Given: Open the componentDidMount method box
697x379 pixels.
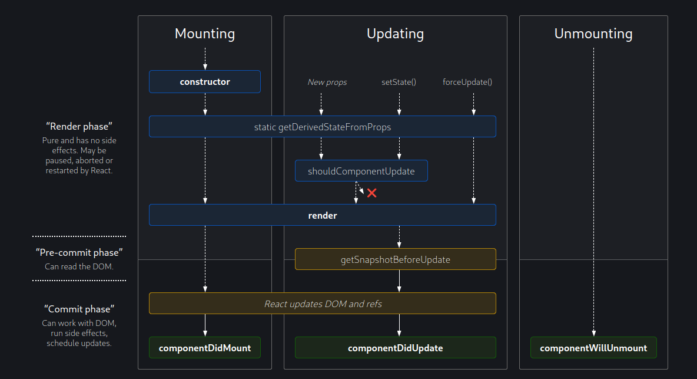Looking at the screenshot, I should pyautogui.click(x=205, y=348).
